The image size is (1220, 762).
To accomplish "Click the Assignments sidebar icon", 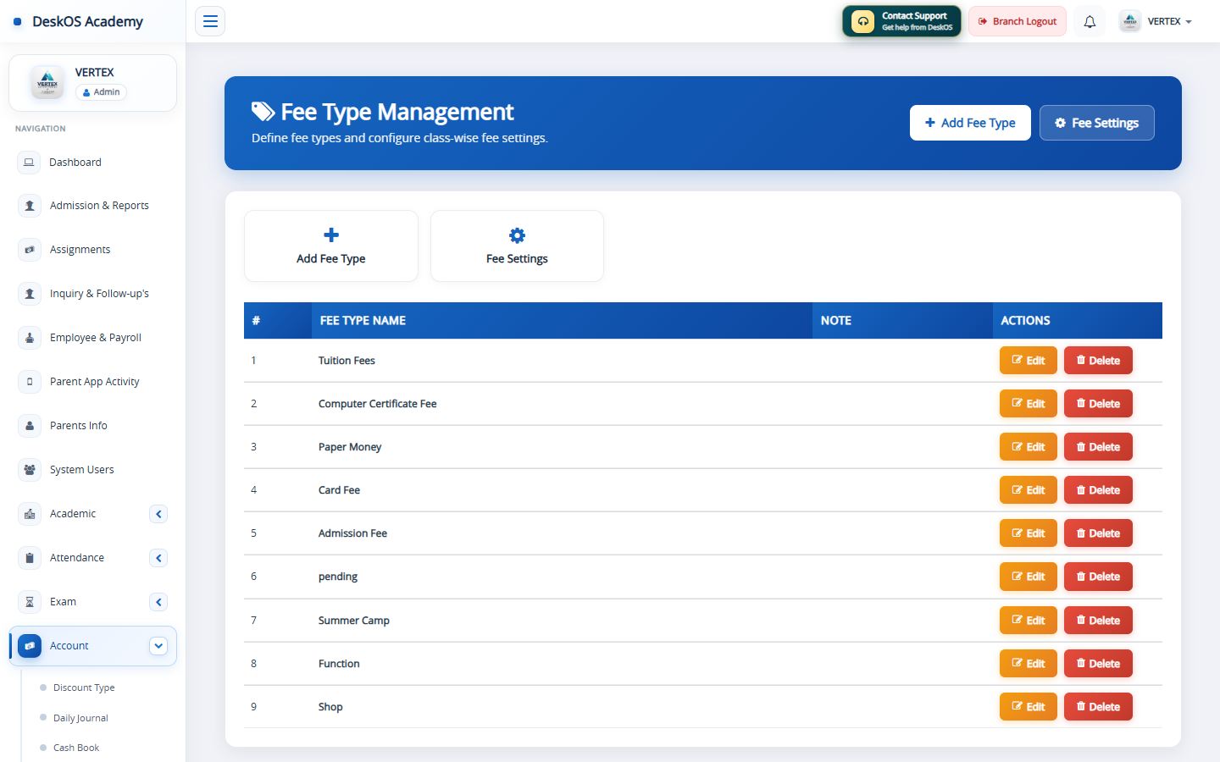I will (30, 250).
